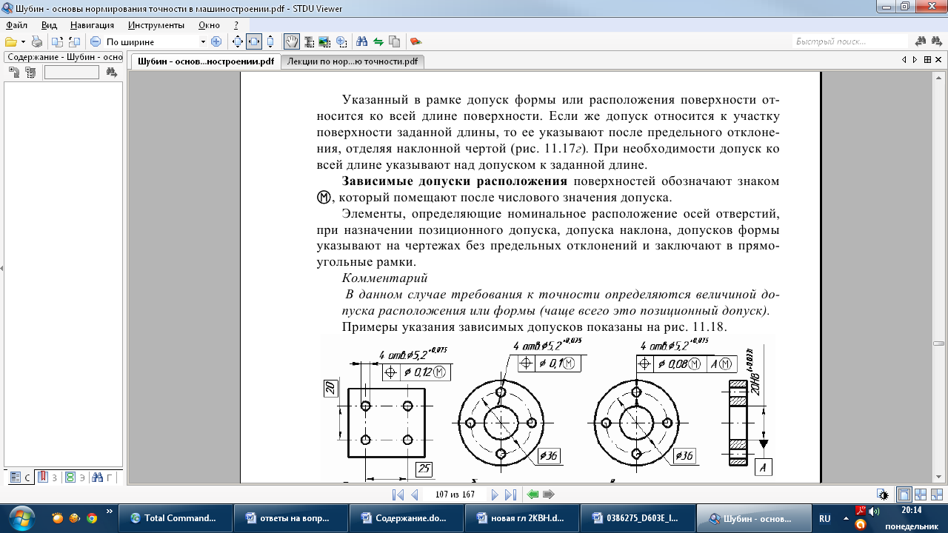Screen dimensions: 948x533
Task: Select Fit page view icon
Action: pyautogui.click(x=238, y=41)
